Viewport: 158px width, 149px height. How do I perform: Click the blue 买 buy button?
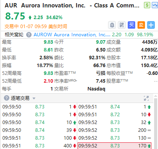click(131, 25)
